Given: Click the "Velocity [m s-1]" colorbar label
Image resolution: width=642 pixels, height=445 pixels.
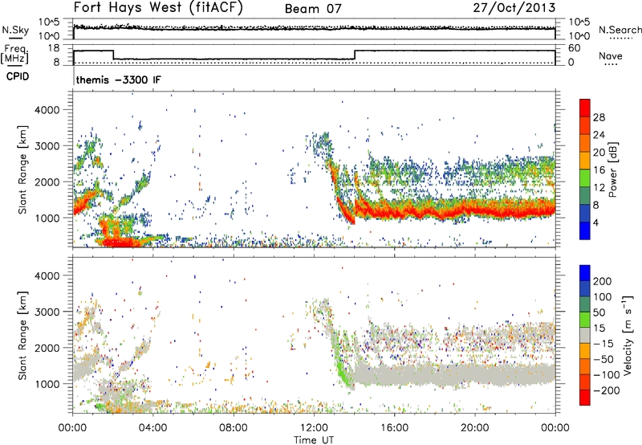Looking at the screenshot, I should 628,335.
